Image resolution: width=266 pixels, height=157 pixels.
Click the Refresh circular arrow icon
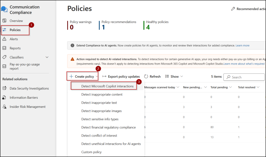[x=146, y=76]
